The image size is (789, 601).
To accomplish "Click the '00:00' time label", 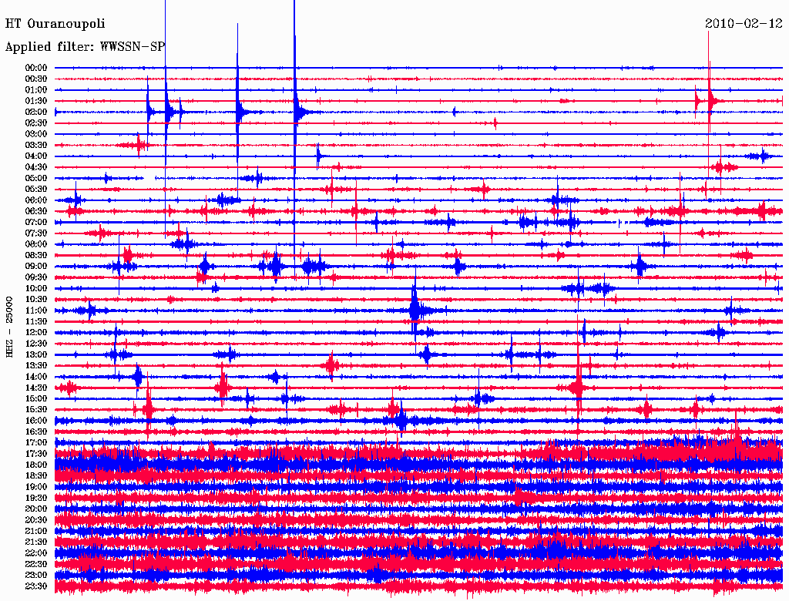I will point(35,68).
